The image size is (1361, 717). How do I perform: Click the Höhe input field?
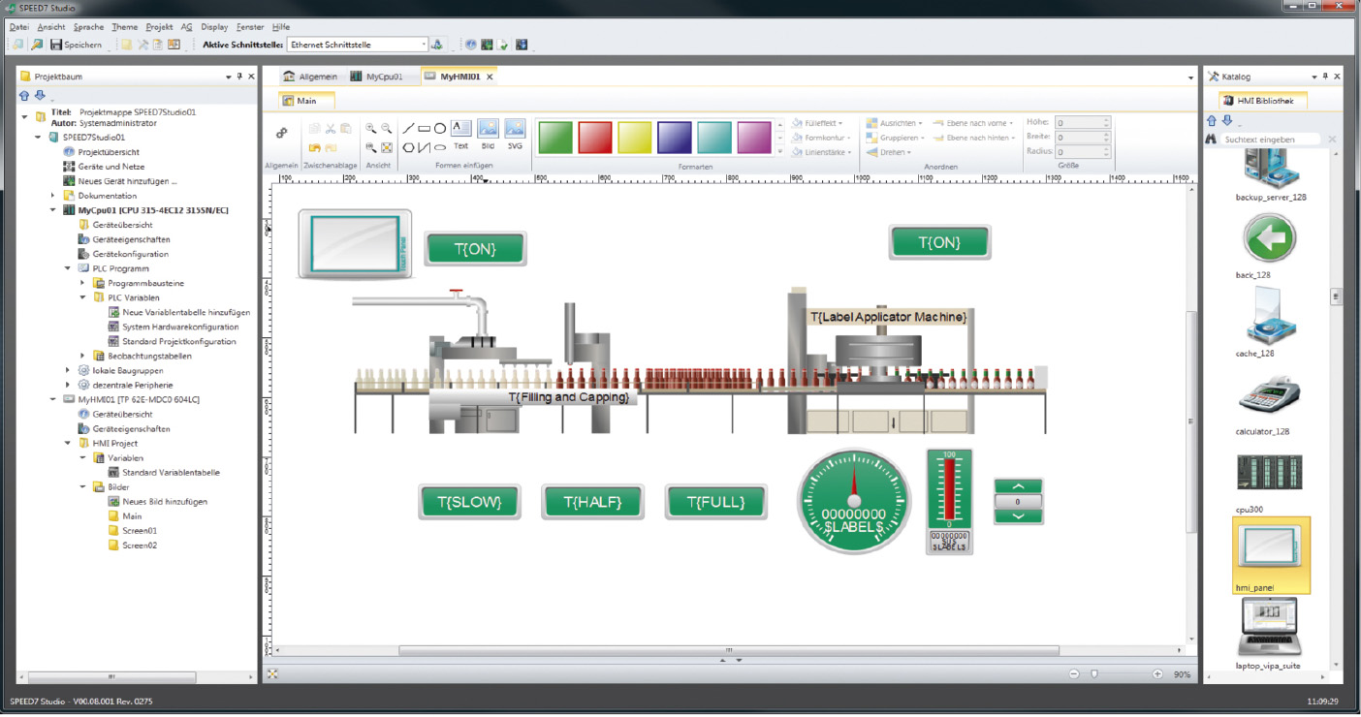click(x=1082, y=123)
